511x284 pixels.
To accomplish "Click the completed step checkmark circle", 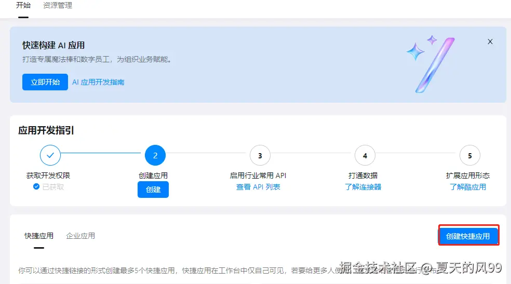I will point(50,155).
